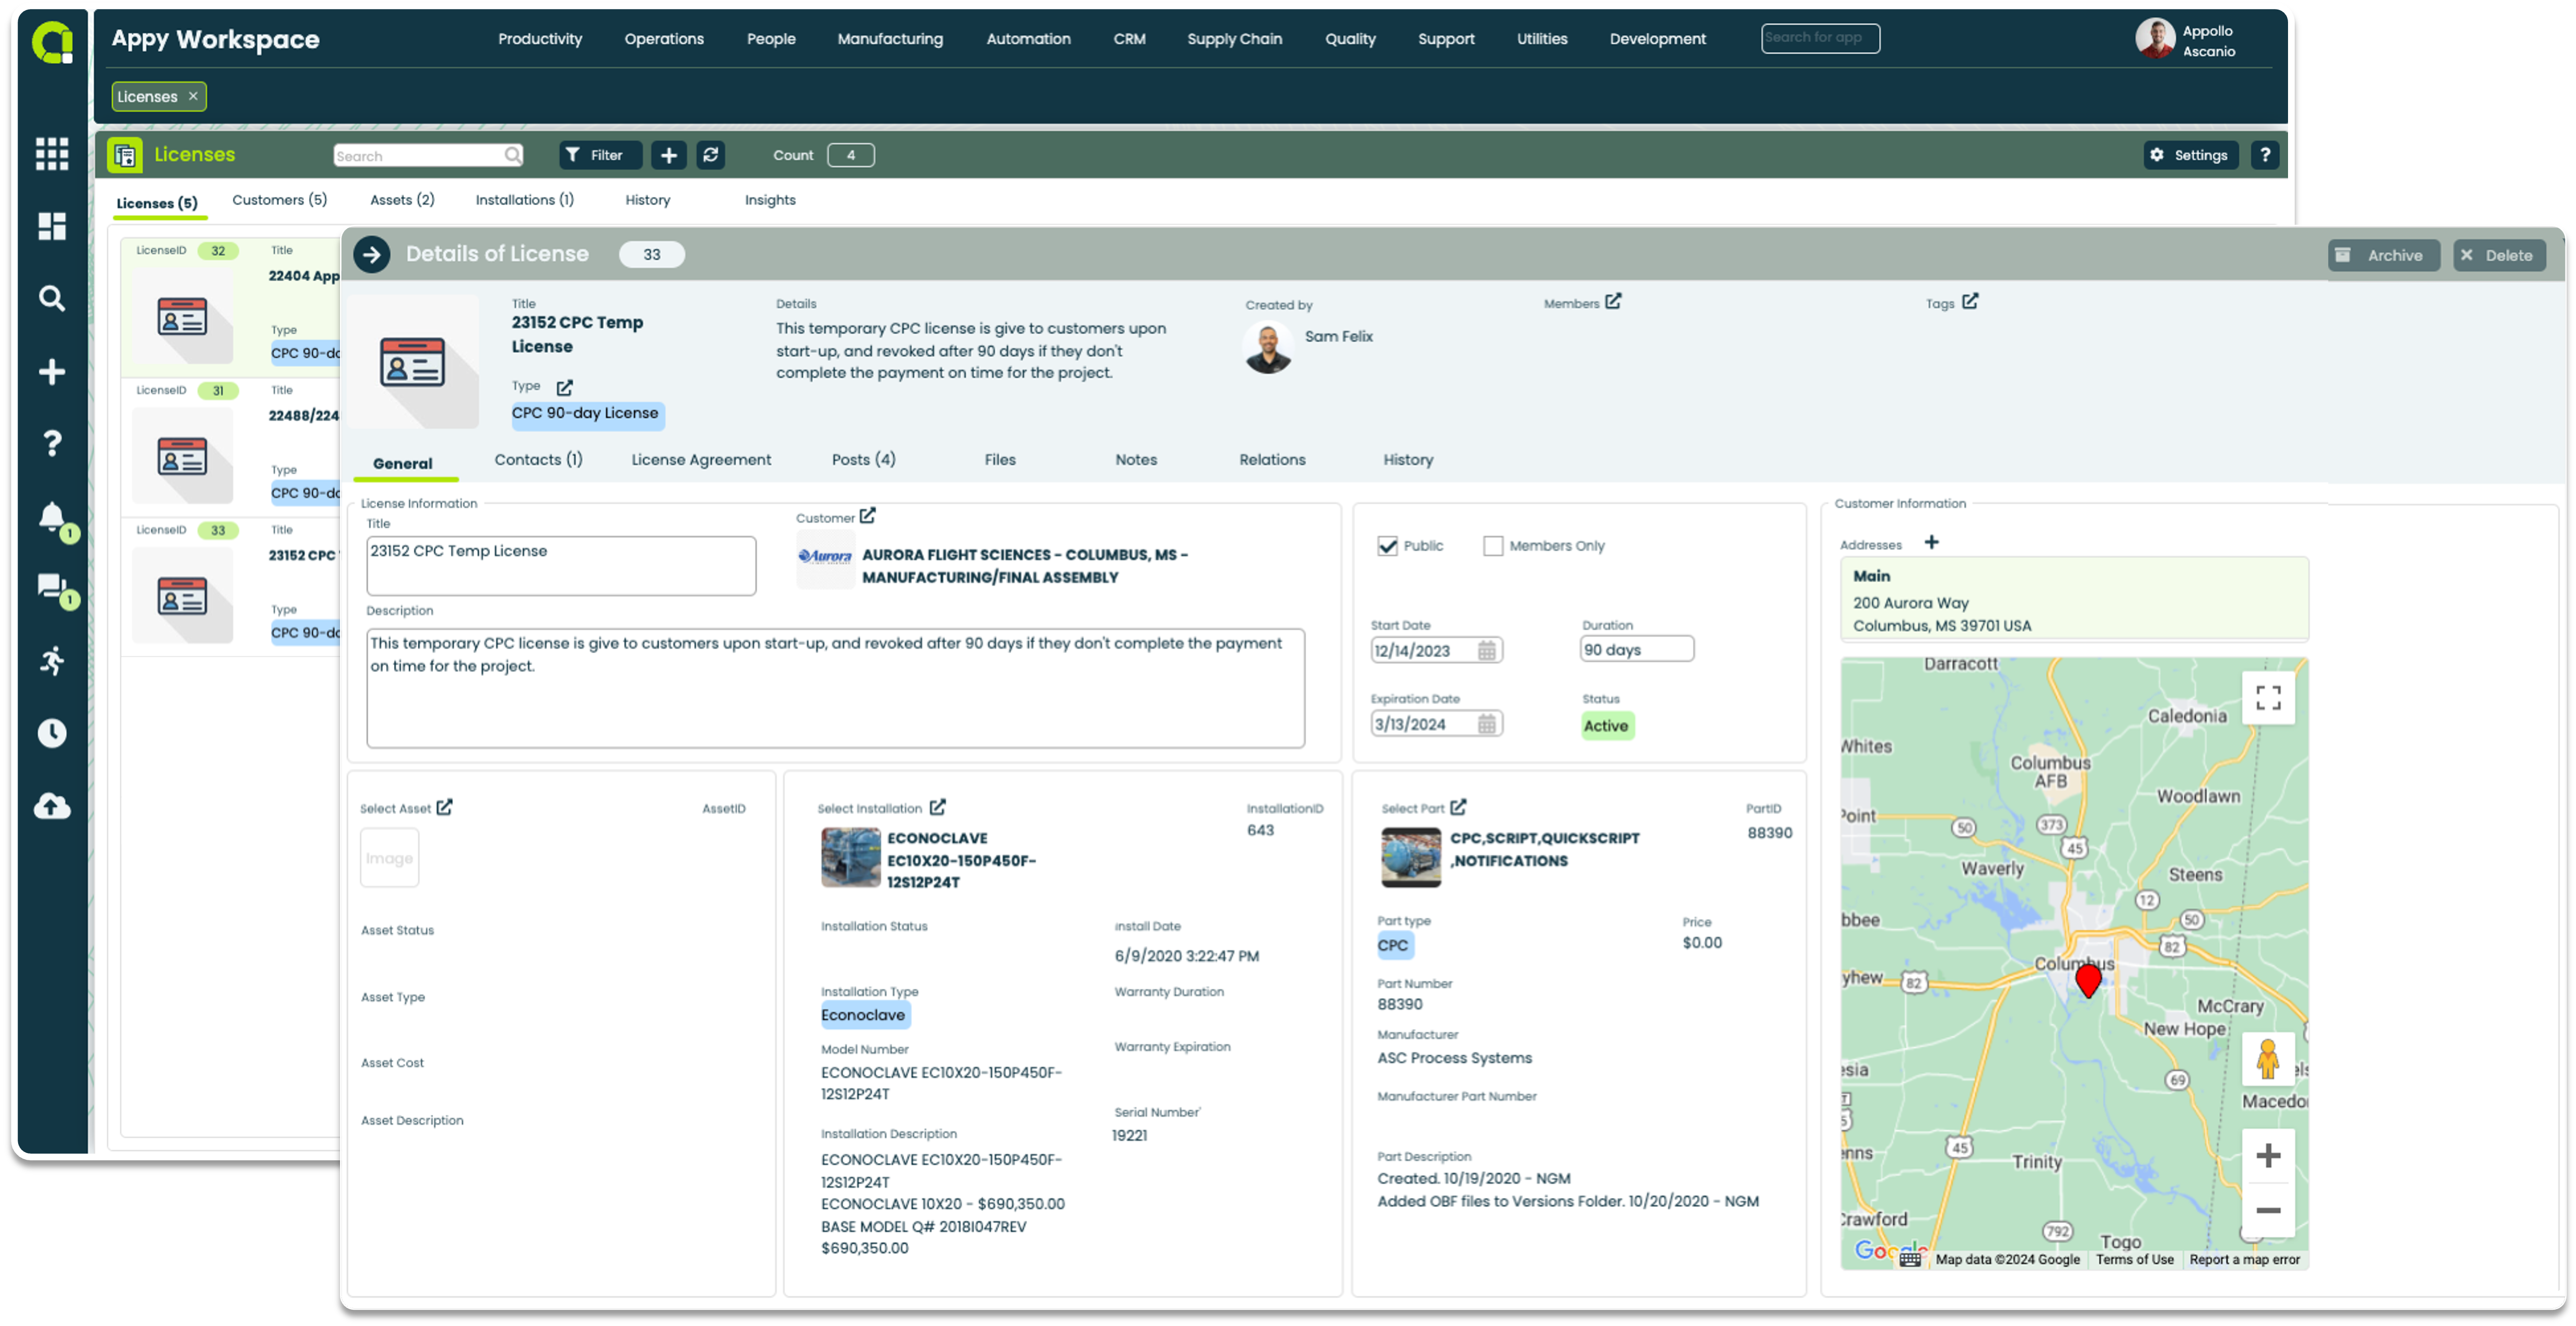Screen dimensions: 2576x1326
Task: Click the Search for app field
Action: [x=1820, y=38]
